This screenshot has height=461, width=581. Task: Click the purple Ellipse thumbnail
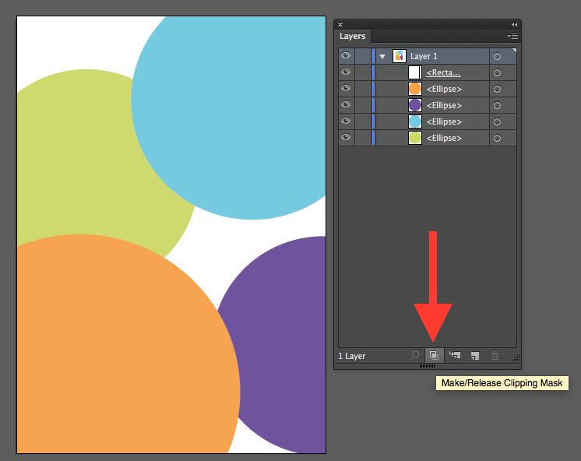tap(414, 105)
